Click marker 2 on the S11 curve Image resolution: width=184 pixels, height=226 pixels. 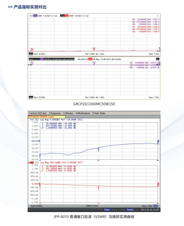pyautogui.click(x=98, y=149)
